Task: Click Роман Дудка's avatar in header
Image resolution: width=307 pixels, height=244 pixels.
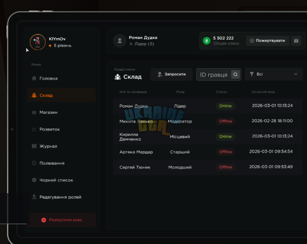Action: click(x=120, y=41)
